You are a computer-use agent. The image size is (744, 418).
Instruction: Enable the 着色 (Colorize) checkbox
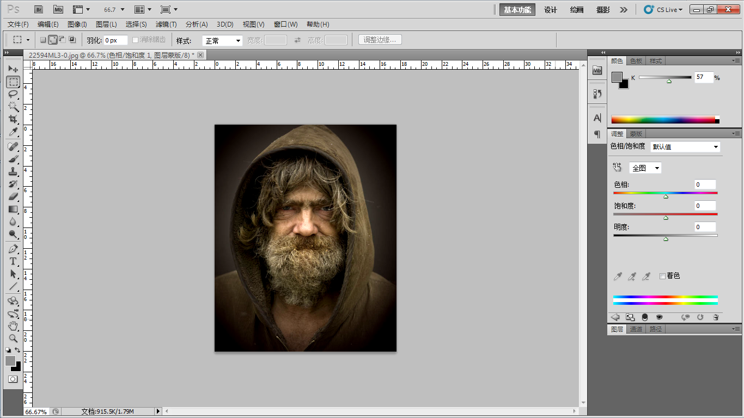tap(662, 276)
